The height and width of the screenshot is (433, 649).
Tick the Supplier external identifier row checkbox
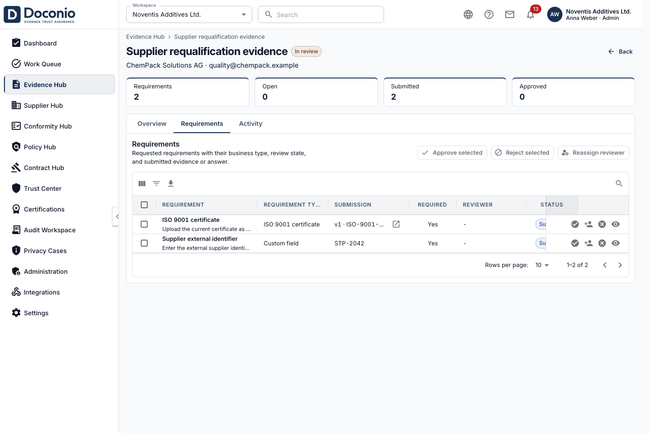[144, 243]
